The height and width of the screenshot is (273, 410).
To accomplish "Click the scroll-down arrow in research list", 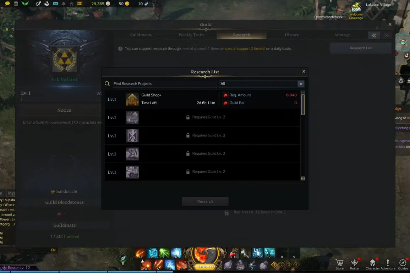I will coord(303,178).
